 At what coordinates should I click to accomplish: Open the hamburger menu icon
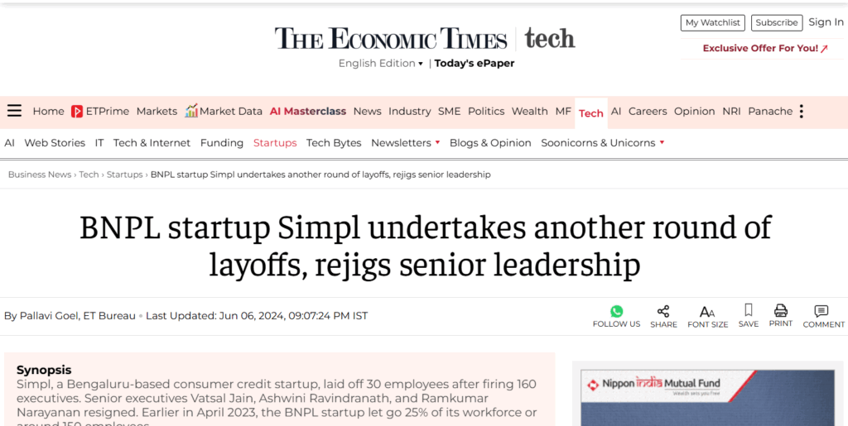(x=15, y=111)
